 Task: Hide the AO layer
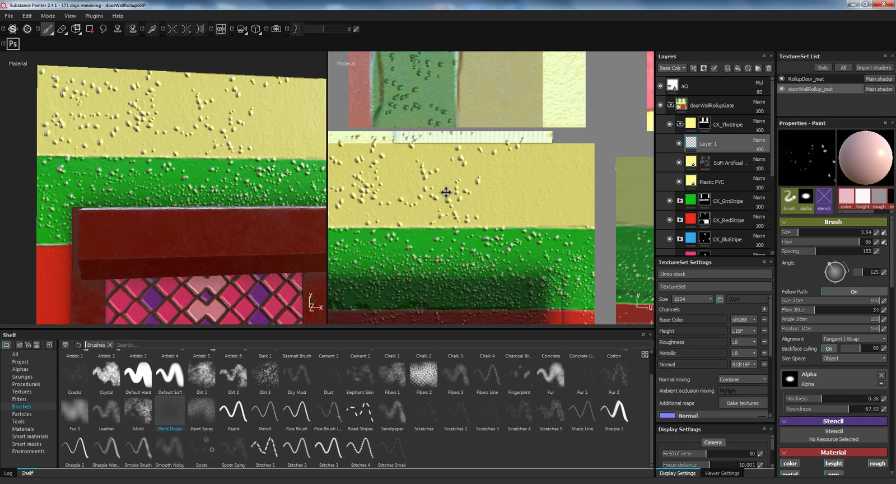[x=660, y=86]
